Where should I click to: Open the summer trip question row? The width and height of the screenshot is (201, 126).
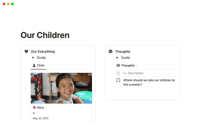[x=149, y=82]
